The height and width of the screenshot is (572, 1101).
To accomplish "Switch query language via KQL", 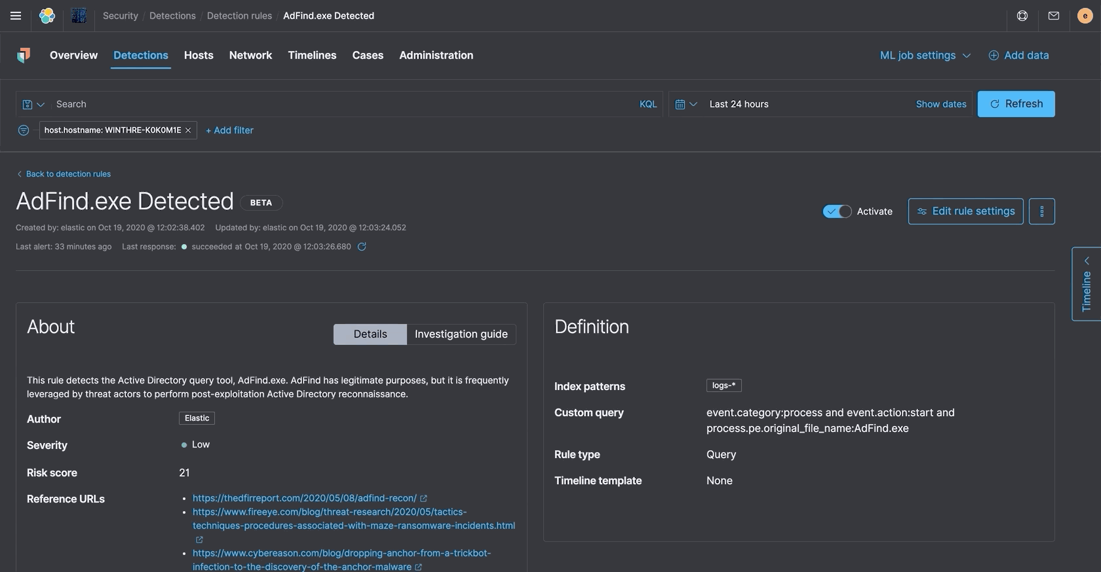I will 648,104.
